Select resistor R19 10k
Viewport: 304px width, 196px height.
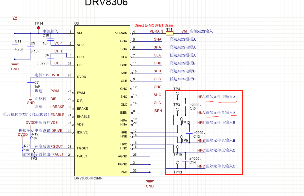31,137
